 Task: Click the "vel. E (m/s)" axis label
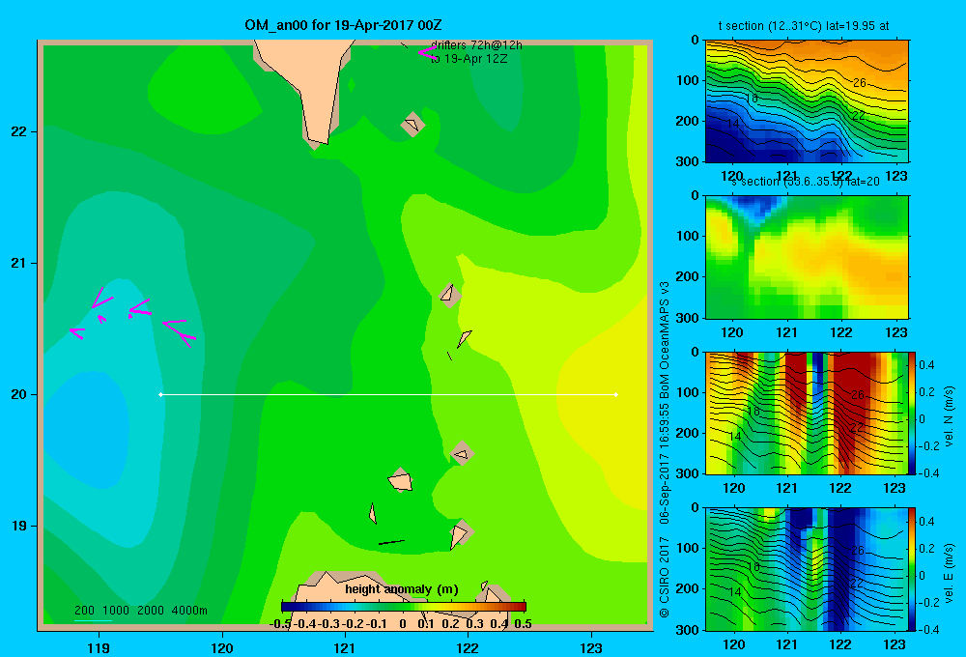coord(949,573)
